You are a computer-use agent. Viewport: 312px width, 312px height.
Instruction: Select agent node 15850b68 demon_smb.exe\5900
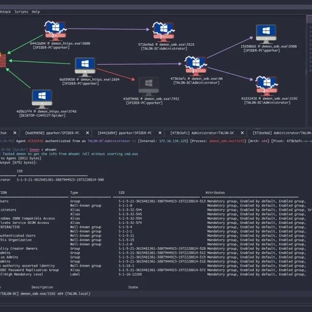click(x=266, y=34)
